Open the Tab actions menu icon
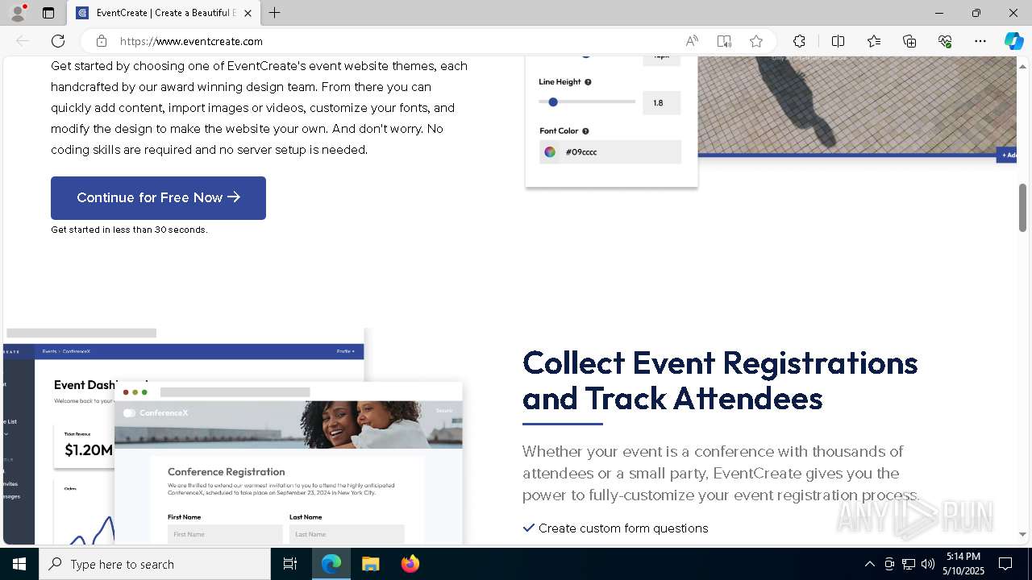The height and width of the screenshot is (580, 1032). coord(48,13)
